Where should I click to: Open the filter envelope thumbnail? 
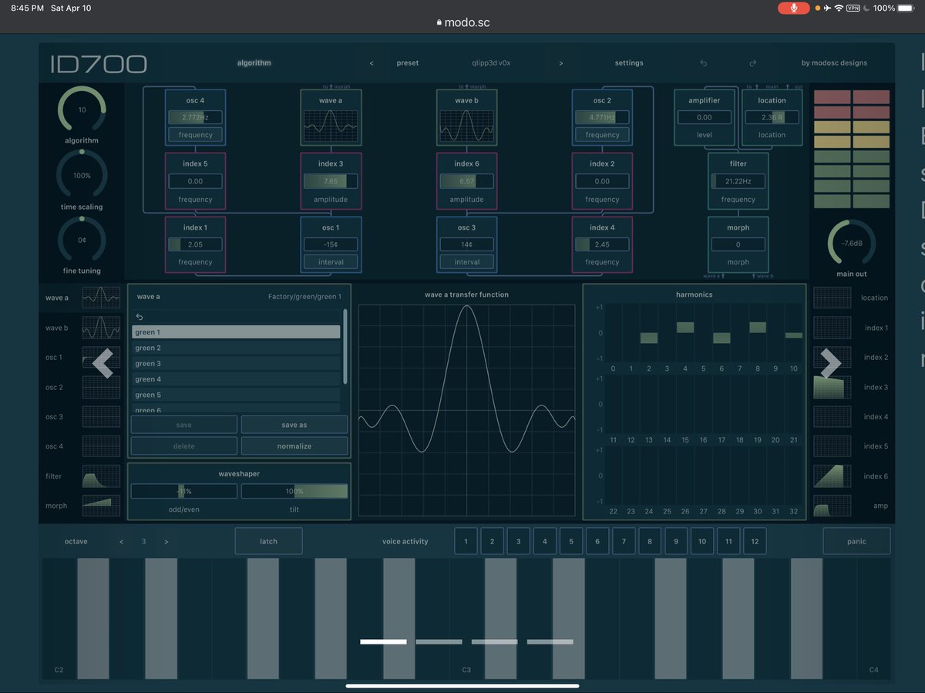pos(101,476)
